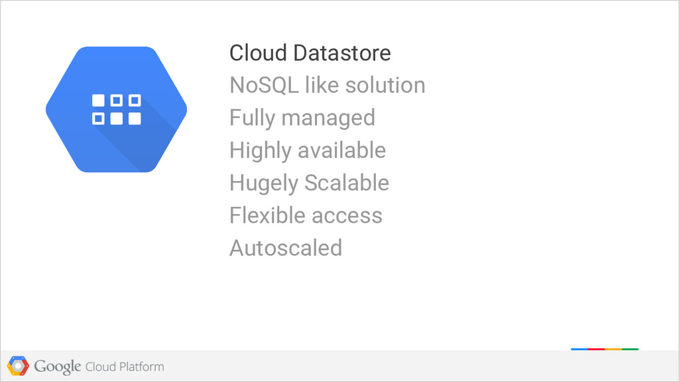Click the "Fully managed" text line
This screenshot has width=679, height=382.
[302, 118]
